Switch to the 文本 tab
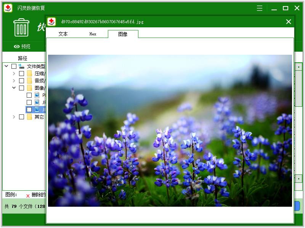The width and height of the screenshot is (305, 228). coord(63,34)
